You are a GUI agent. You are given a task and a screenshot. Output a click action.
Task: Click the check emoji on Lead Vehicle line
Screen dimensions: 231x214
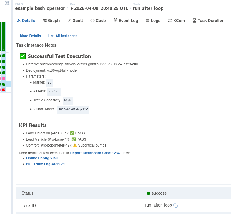(74, 139)
